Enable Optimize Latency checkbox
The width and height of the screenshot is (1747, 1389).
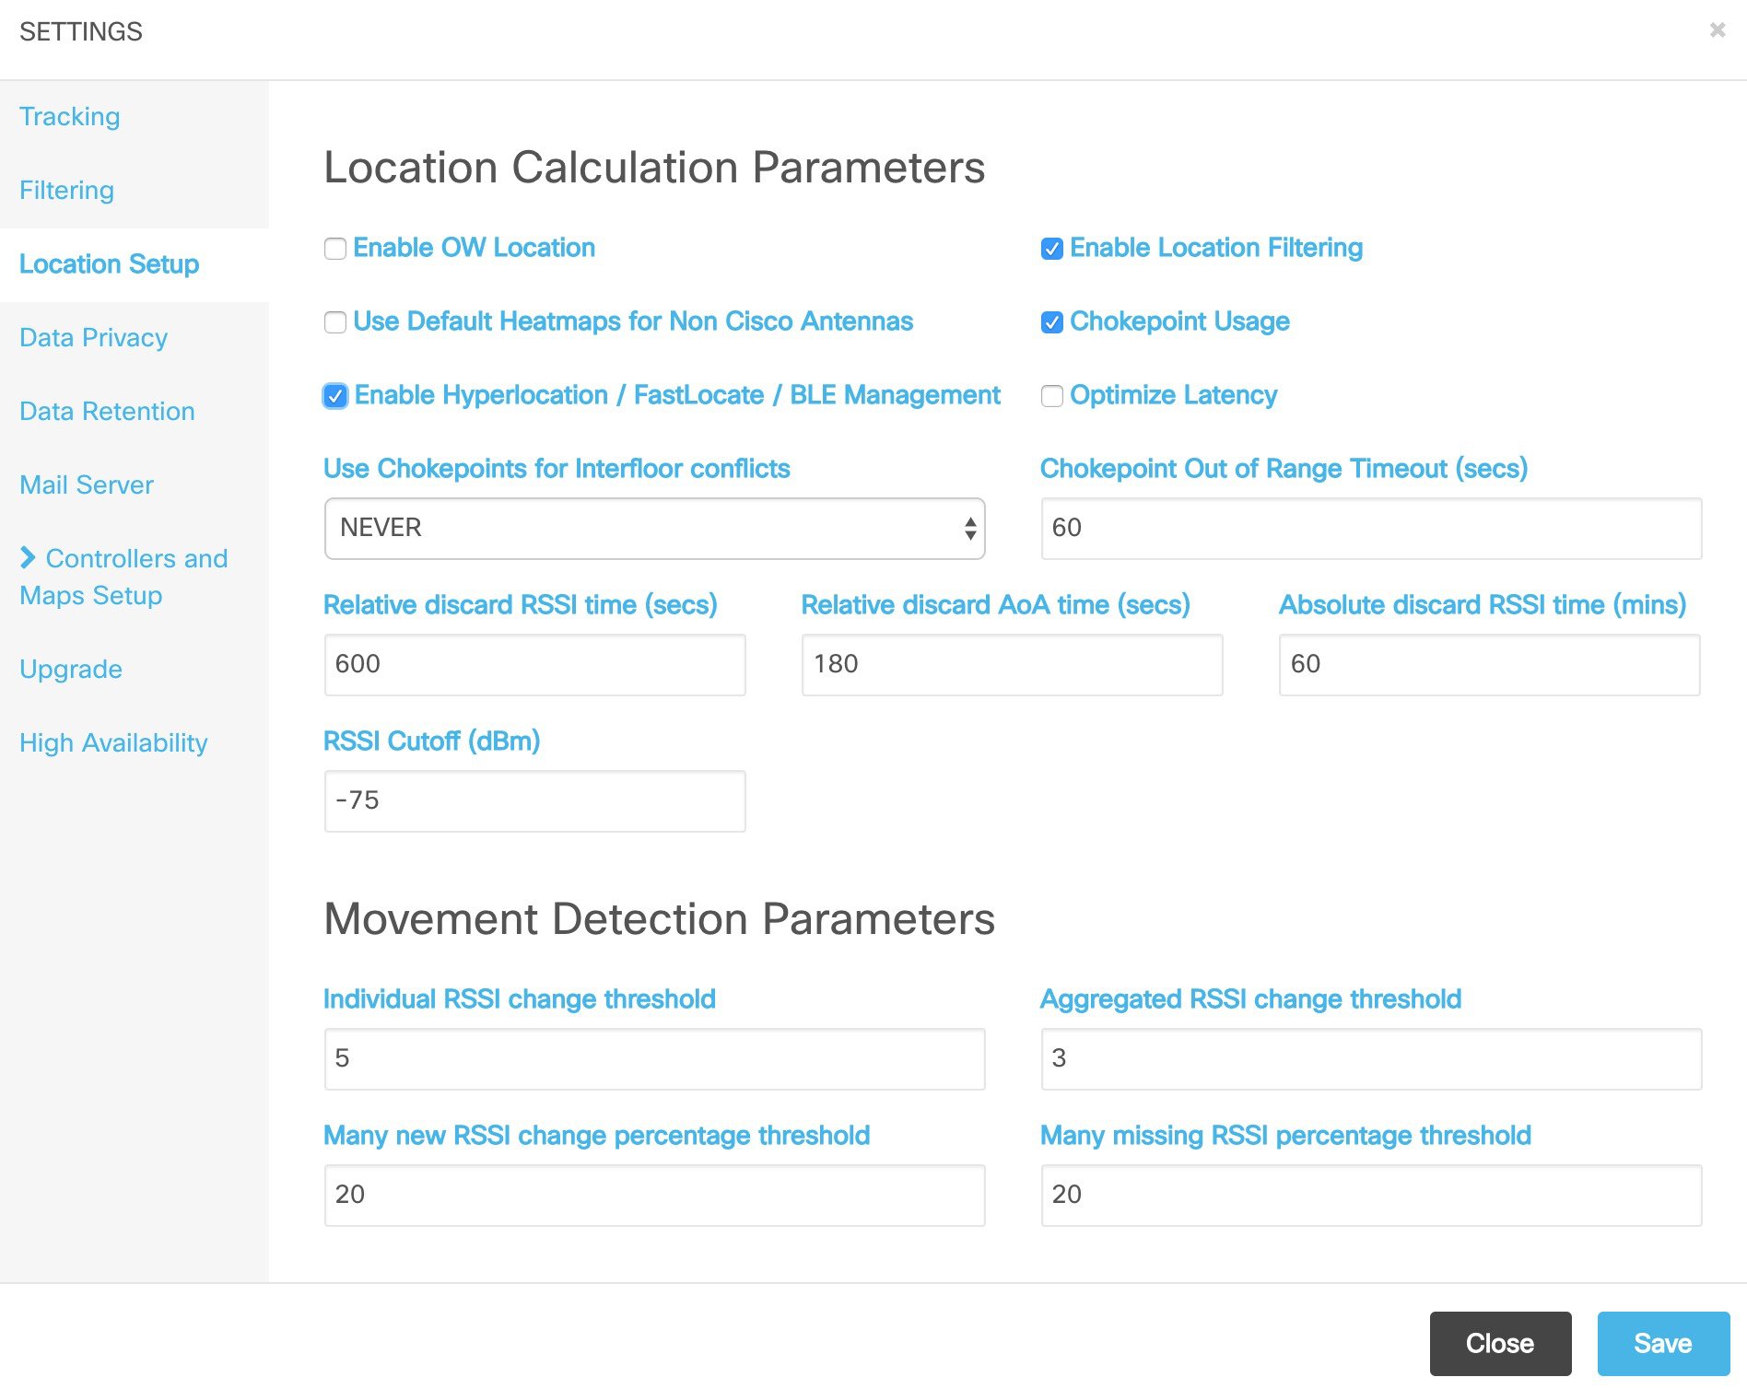point(1051,396)
